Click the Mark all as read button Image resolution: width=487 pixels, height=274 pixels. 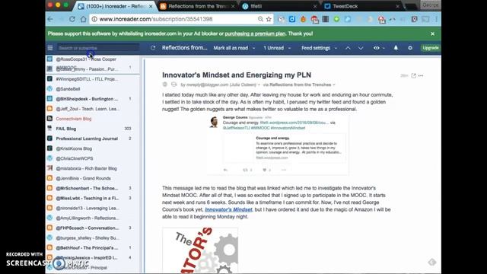tap(231, 48)
